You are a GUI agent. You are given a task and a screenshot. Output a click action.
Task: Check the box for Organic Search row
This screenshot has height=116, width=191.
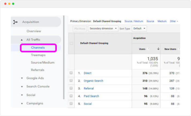click(71, 80)
